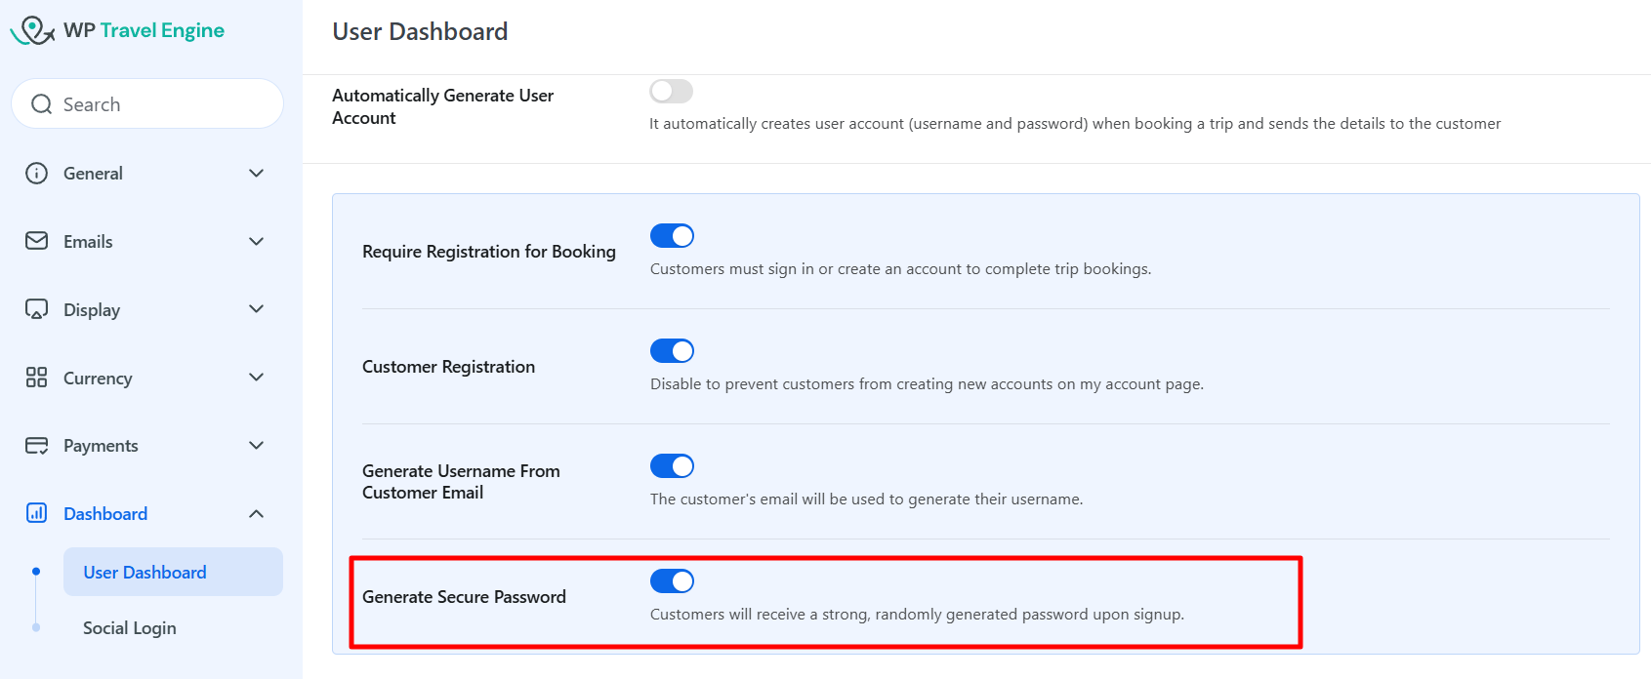
Task: Switch to Social Login settings
Action: pyautogui.click(x=130, y=627)
